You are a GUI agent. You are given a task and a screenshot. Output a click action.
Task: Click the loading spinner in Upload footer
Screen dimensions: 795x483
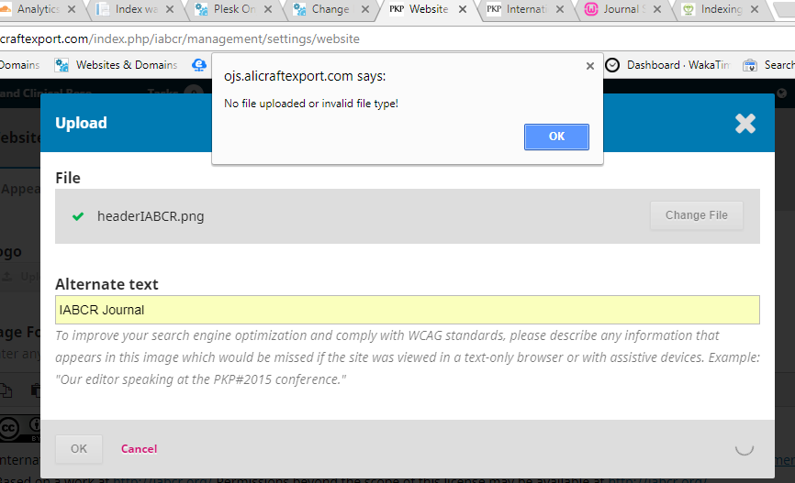click(x=745, y=448)
